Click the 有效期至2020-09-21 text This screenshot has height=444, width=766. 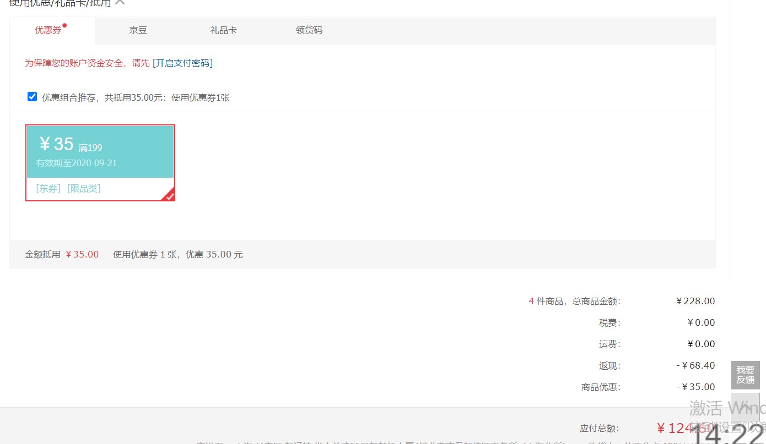point(77,163)
